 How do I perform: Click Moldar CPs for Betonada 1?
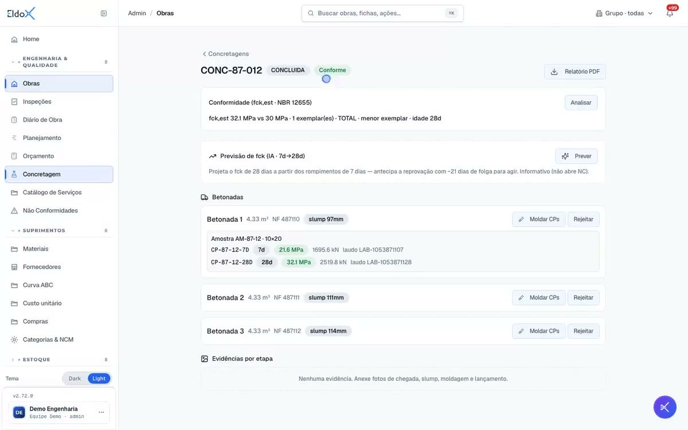[x=539, y=220]
